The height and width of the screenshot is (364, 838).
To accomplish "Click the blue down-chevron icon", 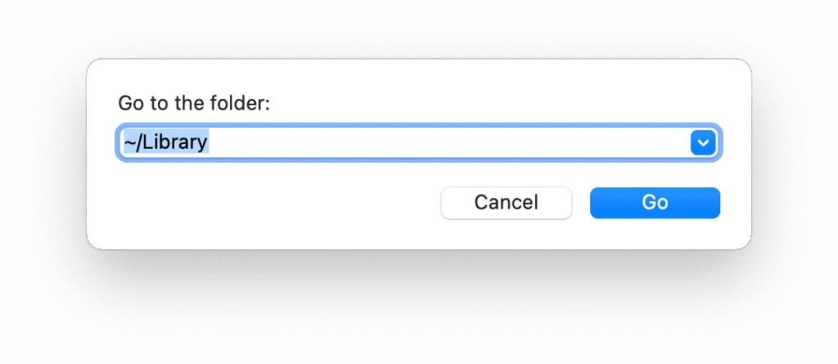I will pyautogui.click(x=703, y=143).
